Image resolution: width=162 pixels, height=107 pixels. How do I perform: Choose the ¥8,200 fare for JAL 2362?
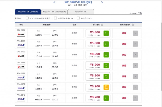point(98,55)
